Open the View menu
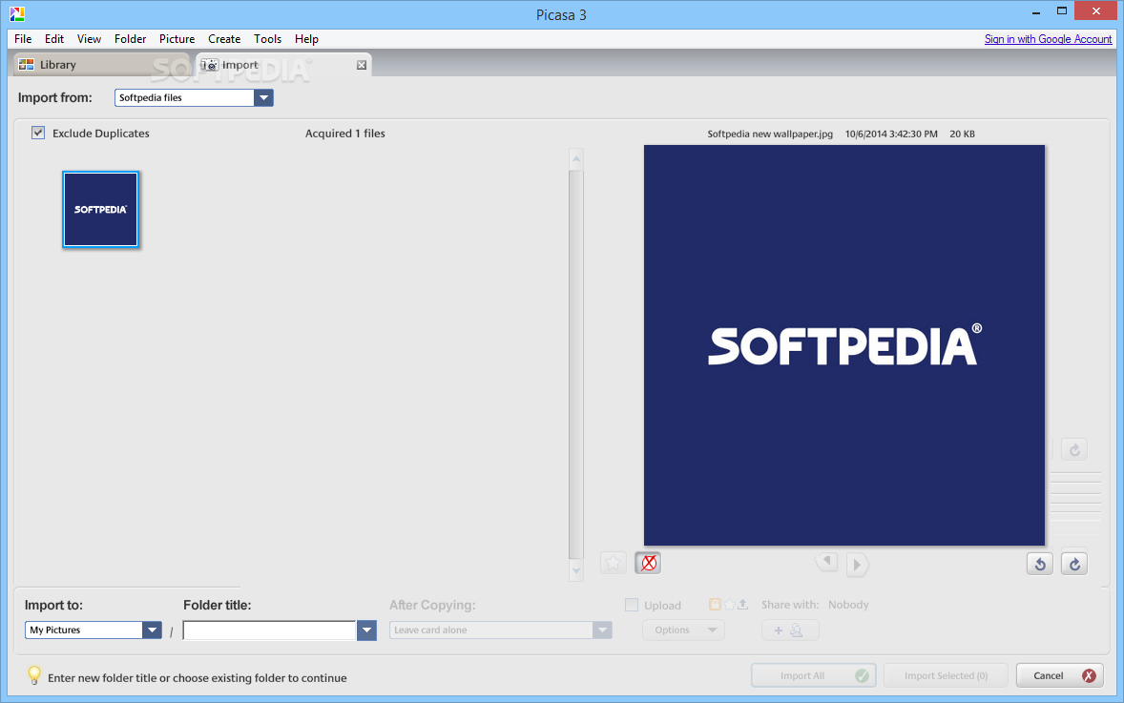1124x703 pixels. pyautogui.click(x=89, y=39)
